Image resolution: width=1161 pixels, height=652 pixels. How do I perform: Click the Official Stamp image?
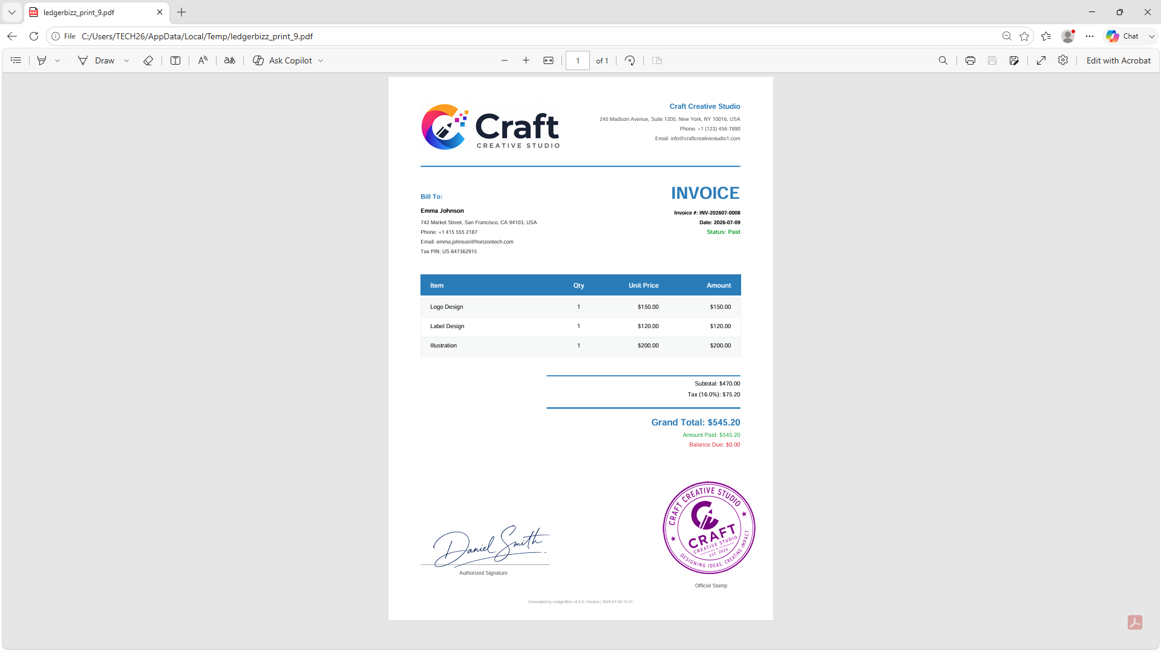709,528
